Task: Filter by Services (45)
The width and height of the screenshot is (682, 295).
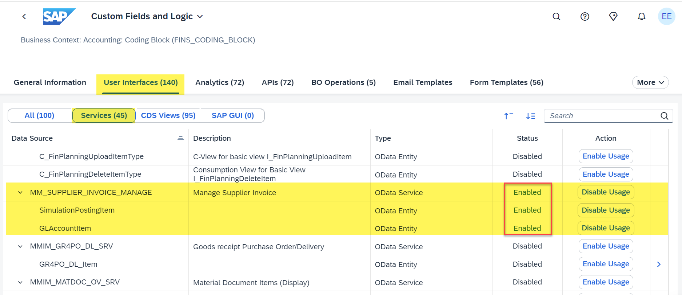Action: (x=104, y=115)
